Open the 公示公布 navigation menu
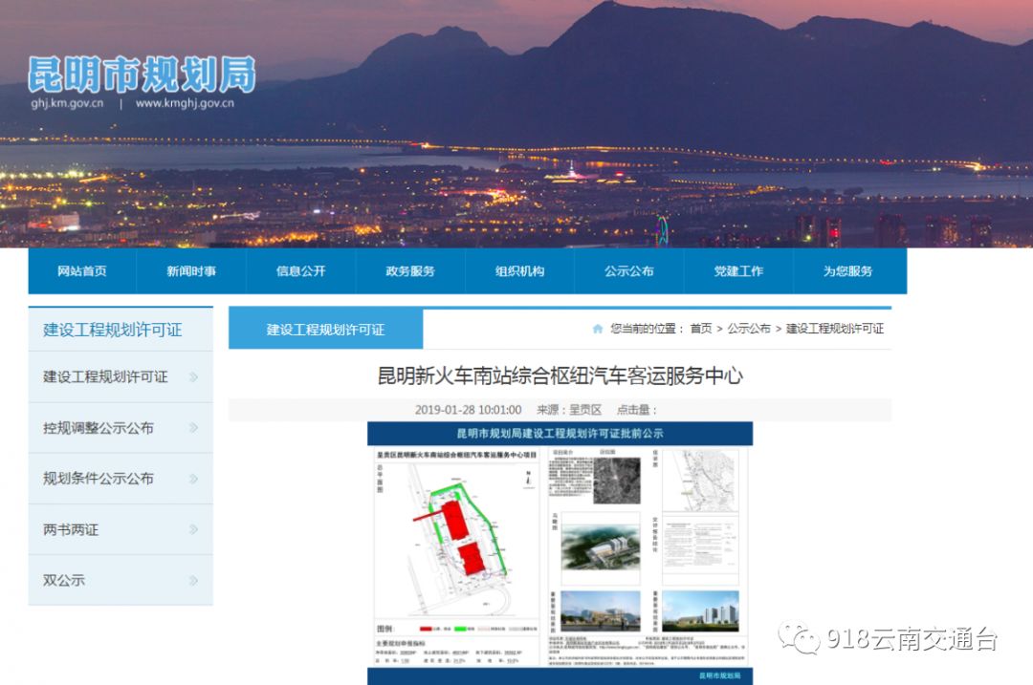Viewport: 1033px width, 685px height. pyautogui.click(x=629, y=271)
